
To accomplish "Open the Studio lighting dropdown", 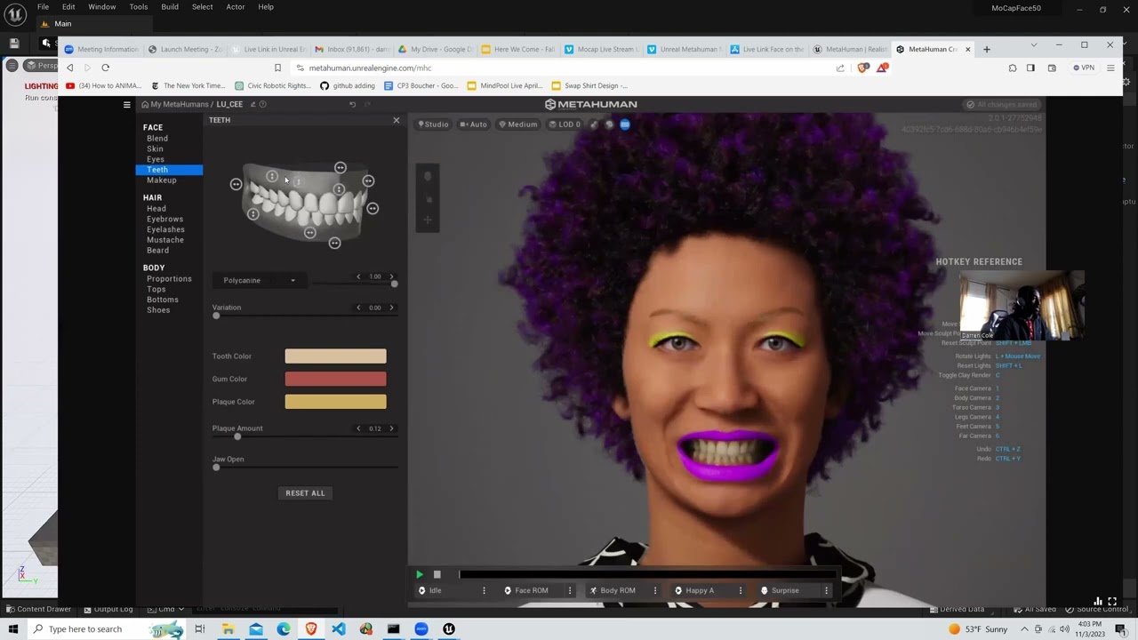I will point(434,124).
